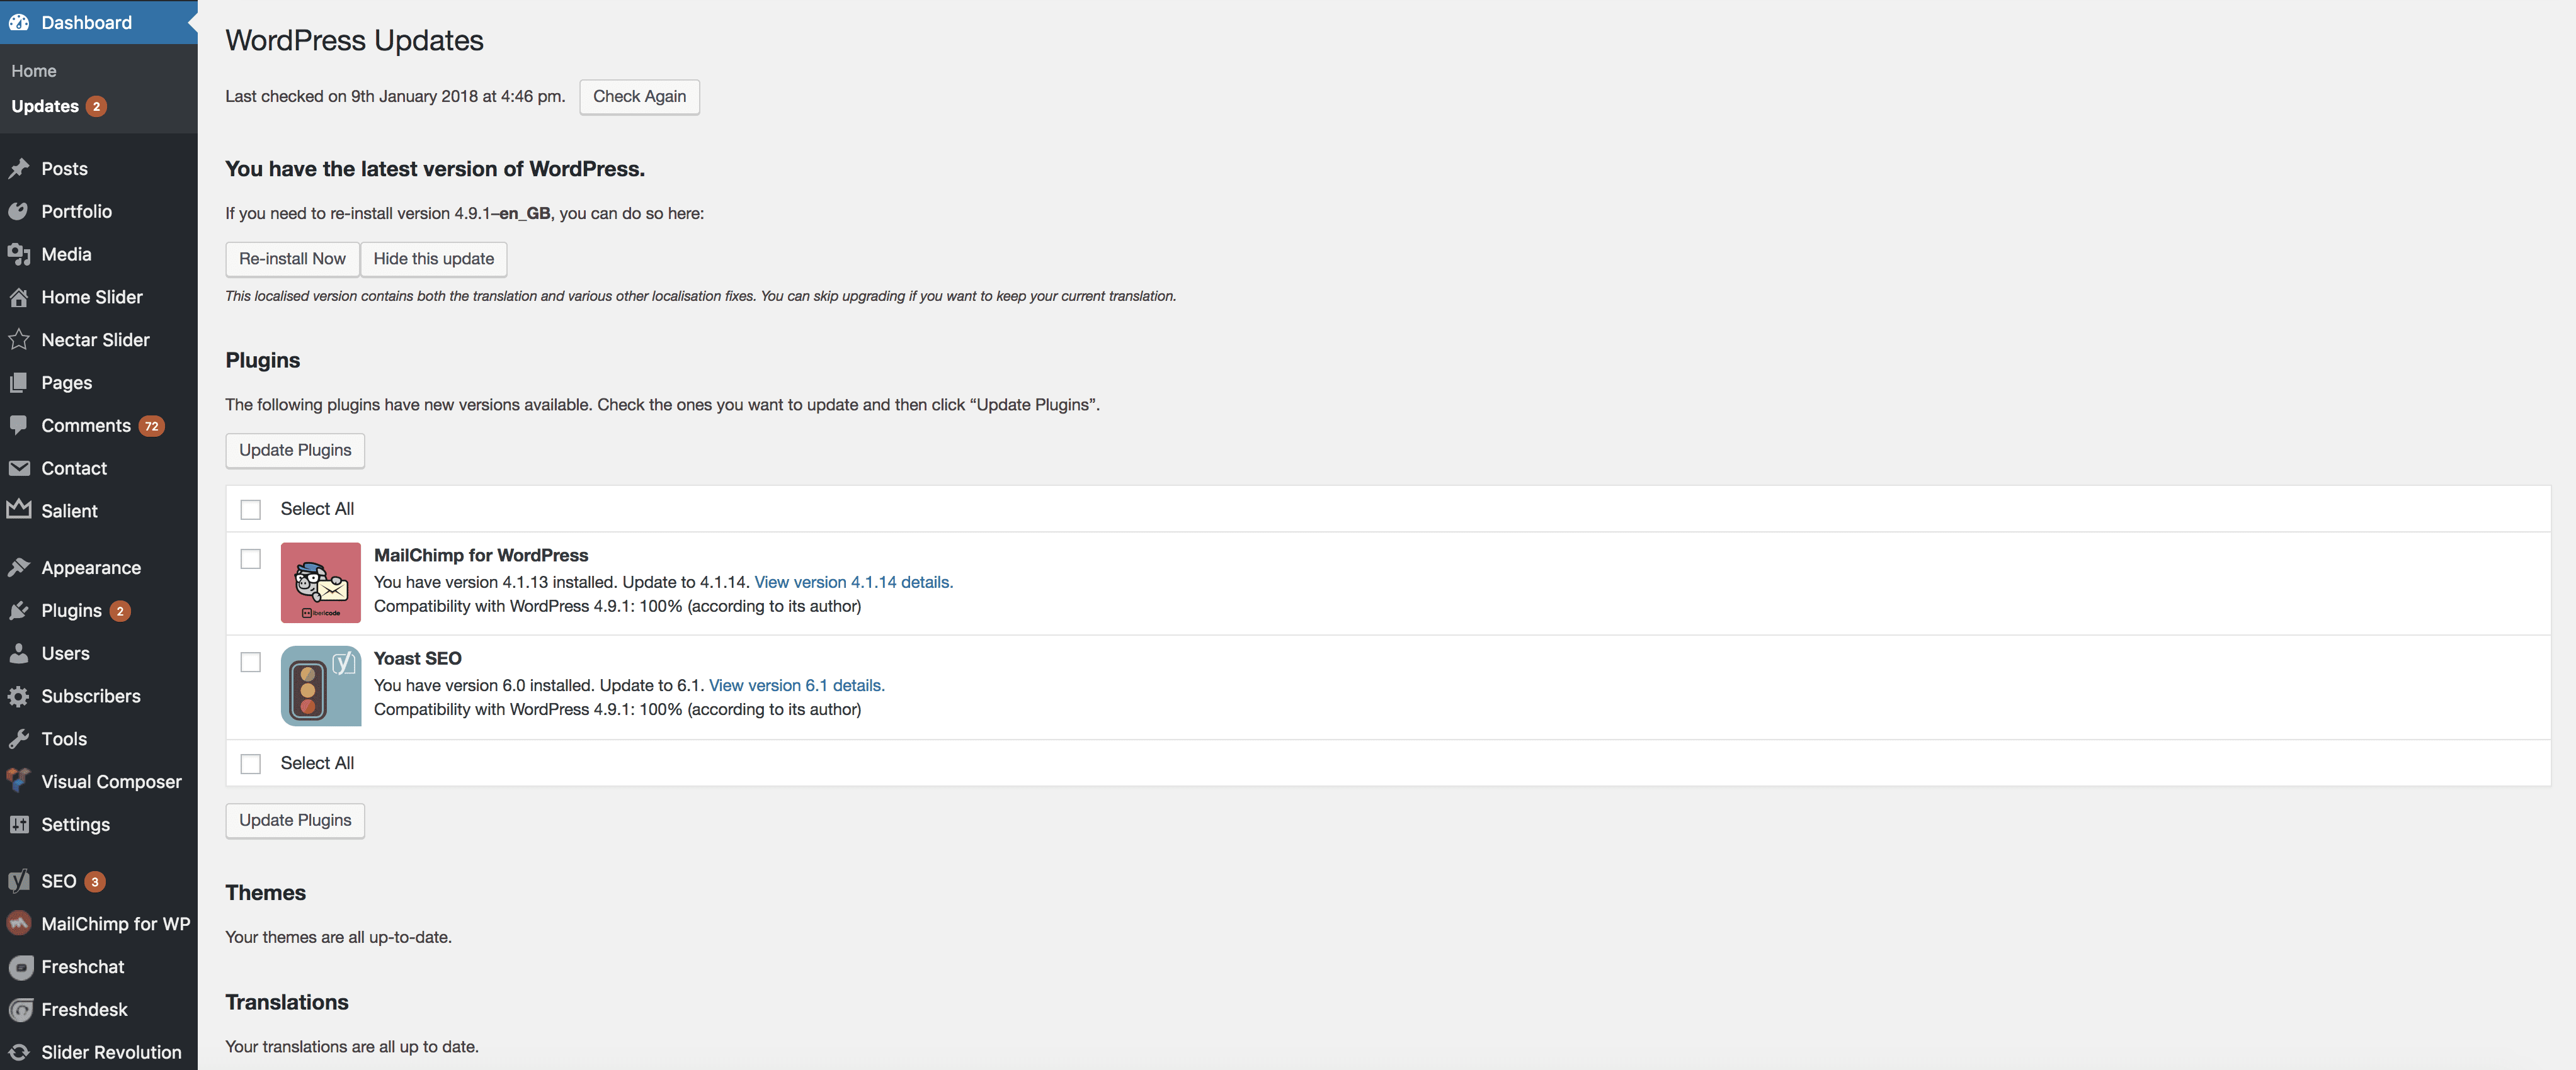Open the Home submenu item
This screenshot has height=1070, width=2576.
click(34, 71)
